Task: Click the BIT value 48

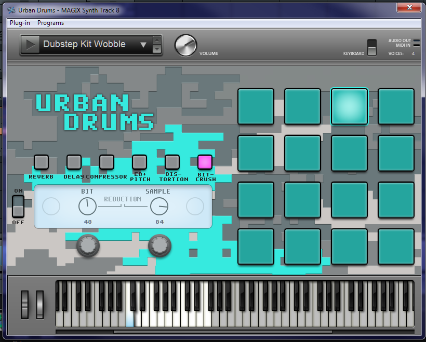Action: point(88,222)
